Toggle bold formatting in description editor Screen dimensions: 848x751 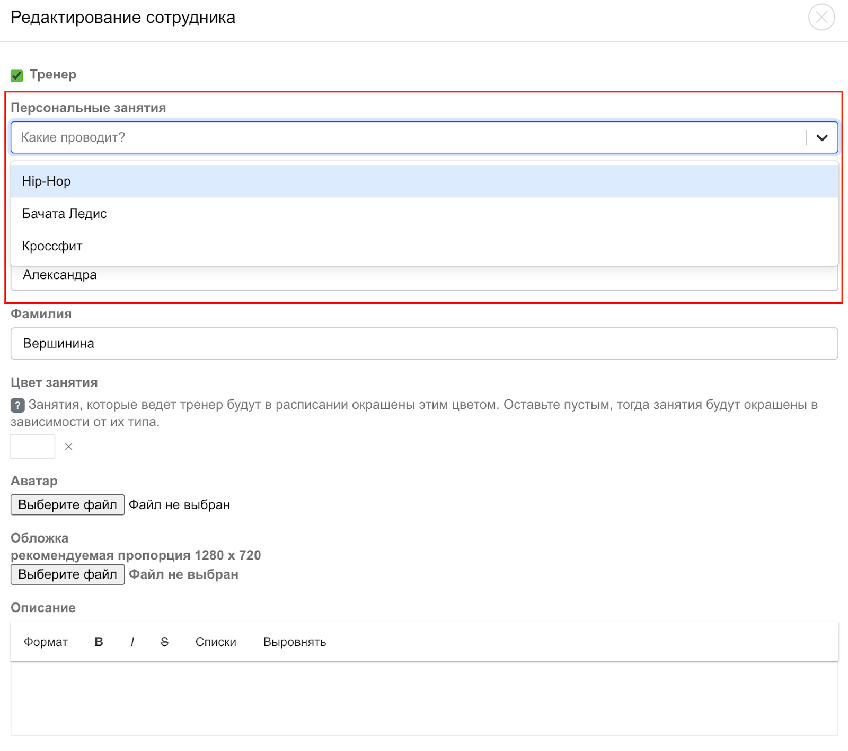99,642
